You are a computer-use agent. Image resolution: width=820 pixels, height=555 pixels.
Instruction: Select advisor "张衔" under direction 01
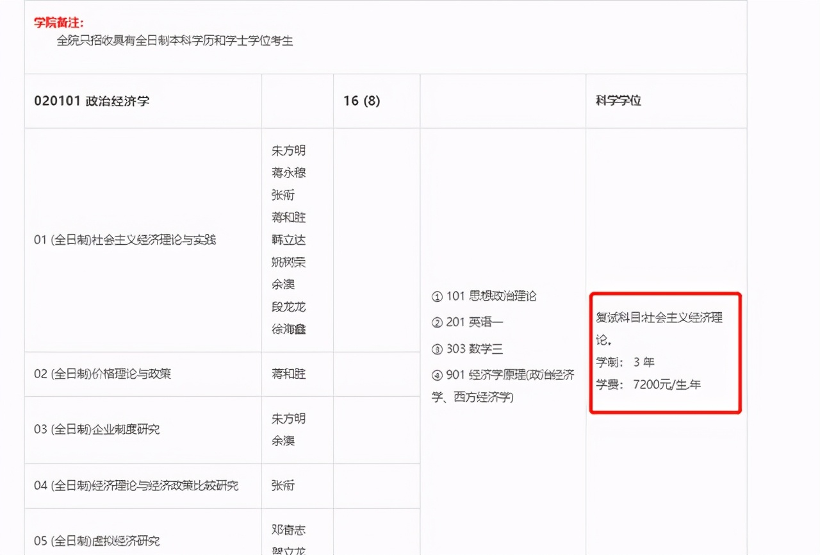(x=284, y=195)
